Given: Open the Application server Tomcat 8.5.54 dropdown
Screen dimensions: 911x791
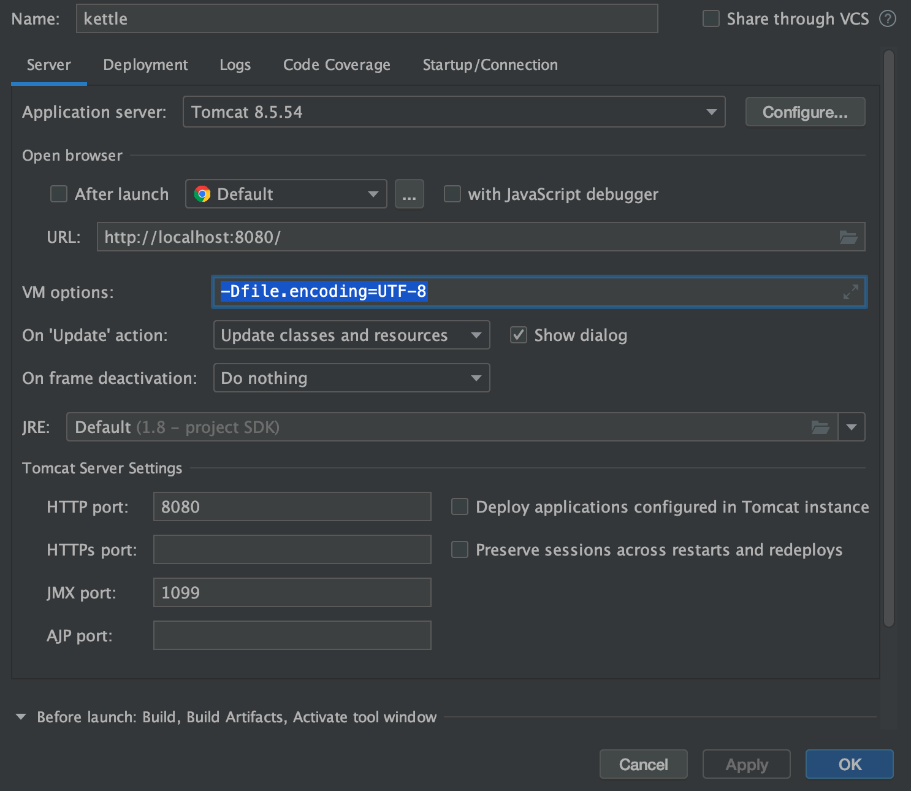Looking at the screenshot, I should point(454,112).
